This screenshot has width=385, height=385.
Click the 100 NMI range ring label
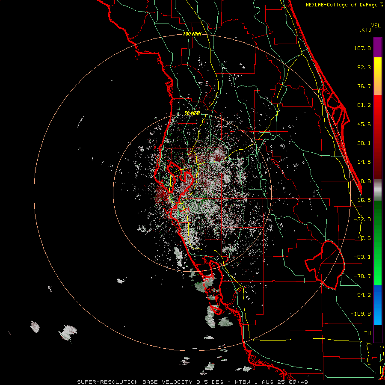(192, 34)
